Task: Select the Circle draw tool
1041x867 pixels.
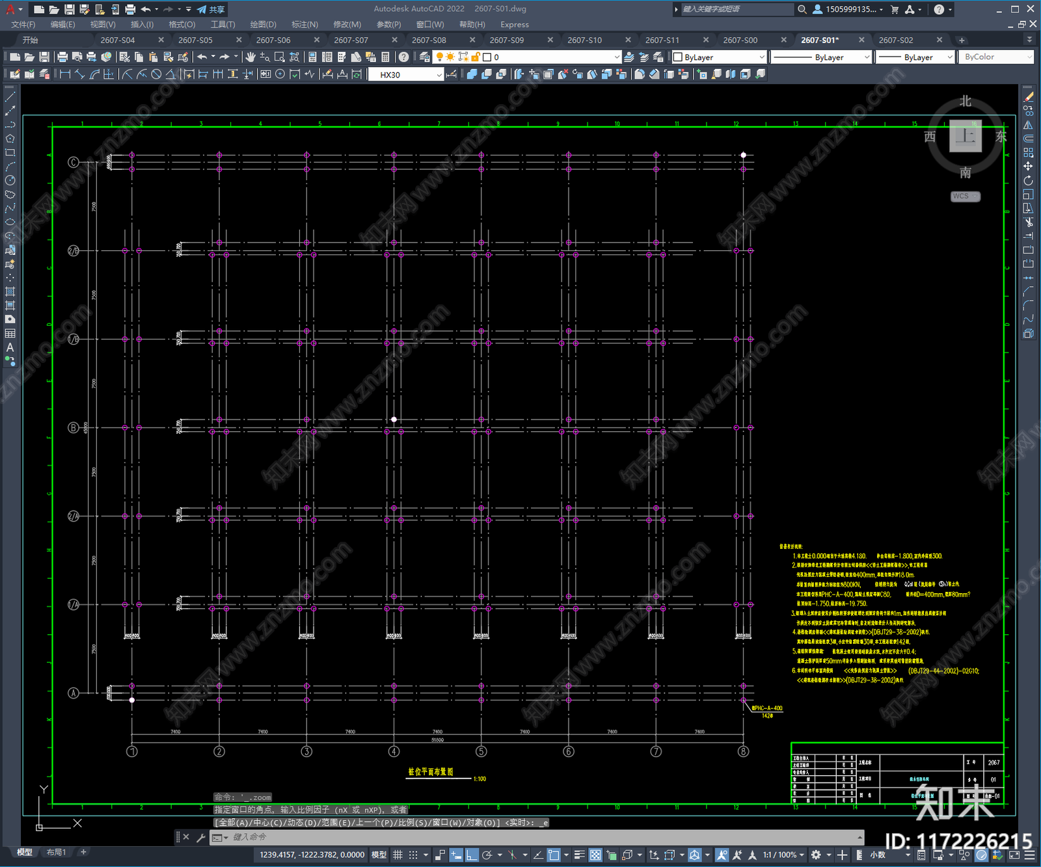Action: tap(10, 180)
